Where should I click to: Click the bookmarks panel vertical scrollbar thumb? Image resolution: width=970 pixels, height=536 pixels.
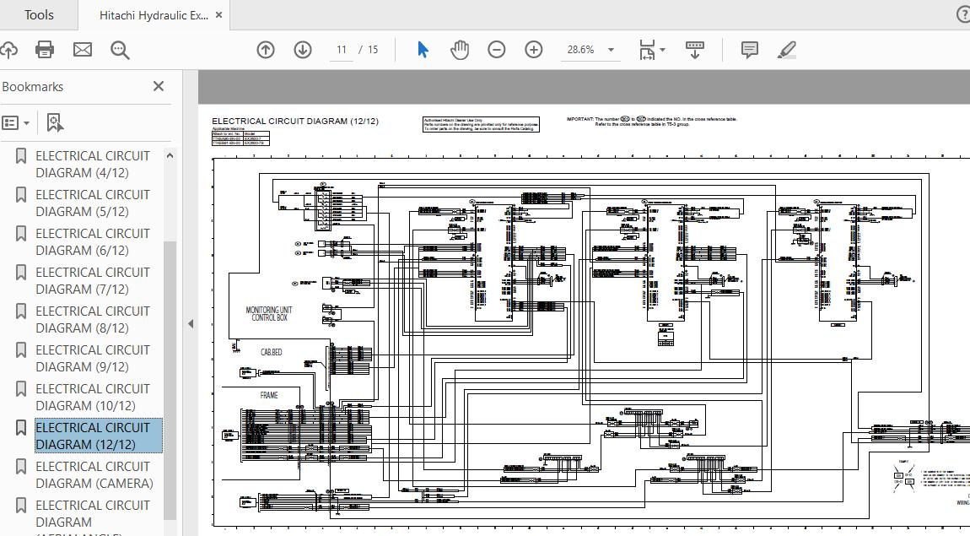point(170,380)
